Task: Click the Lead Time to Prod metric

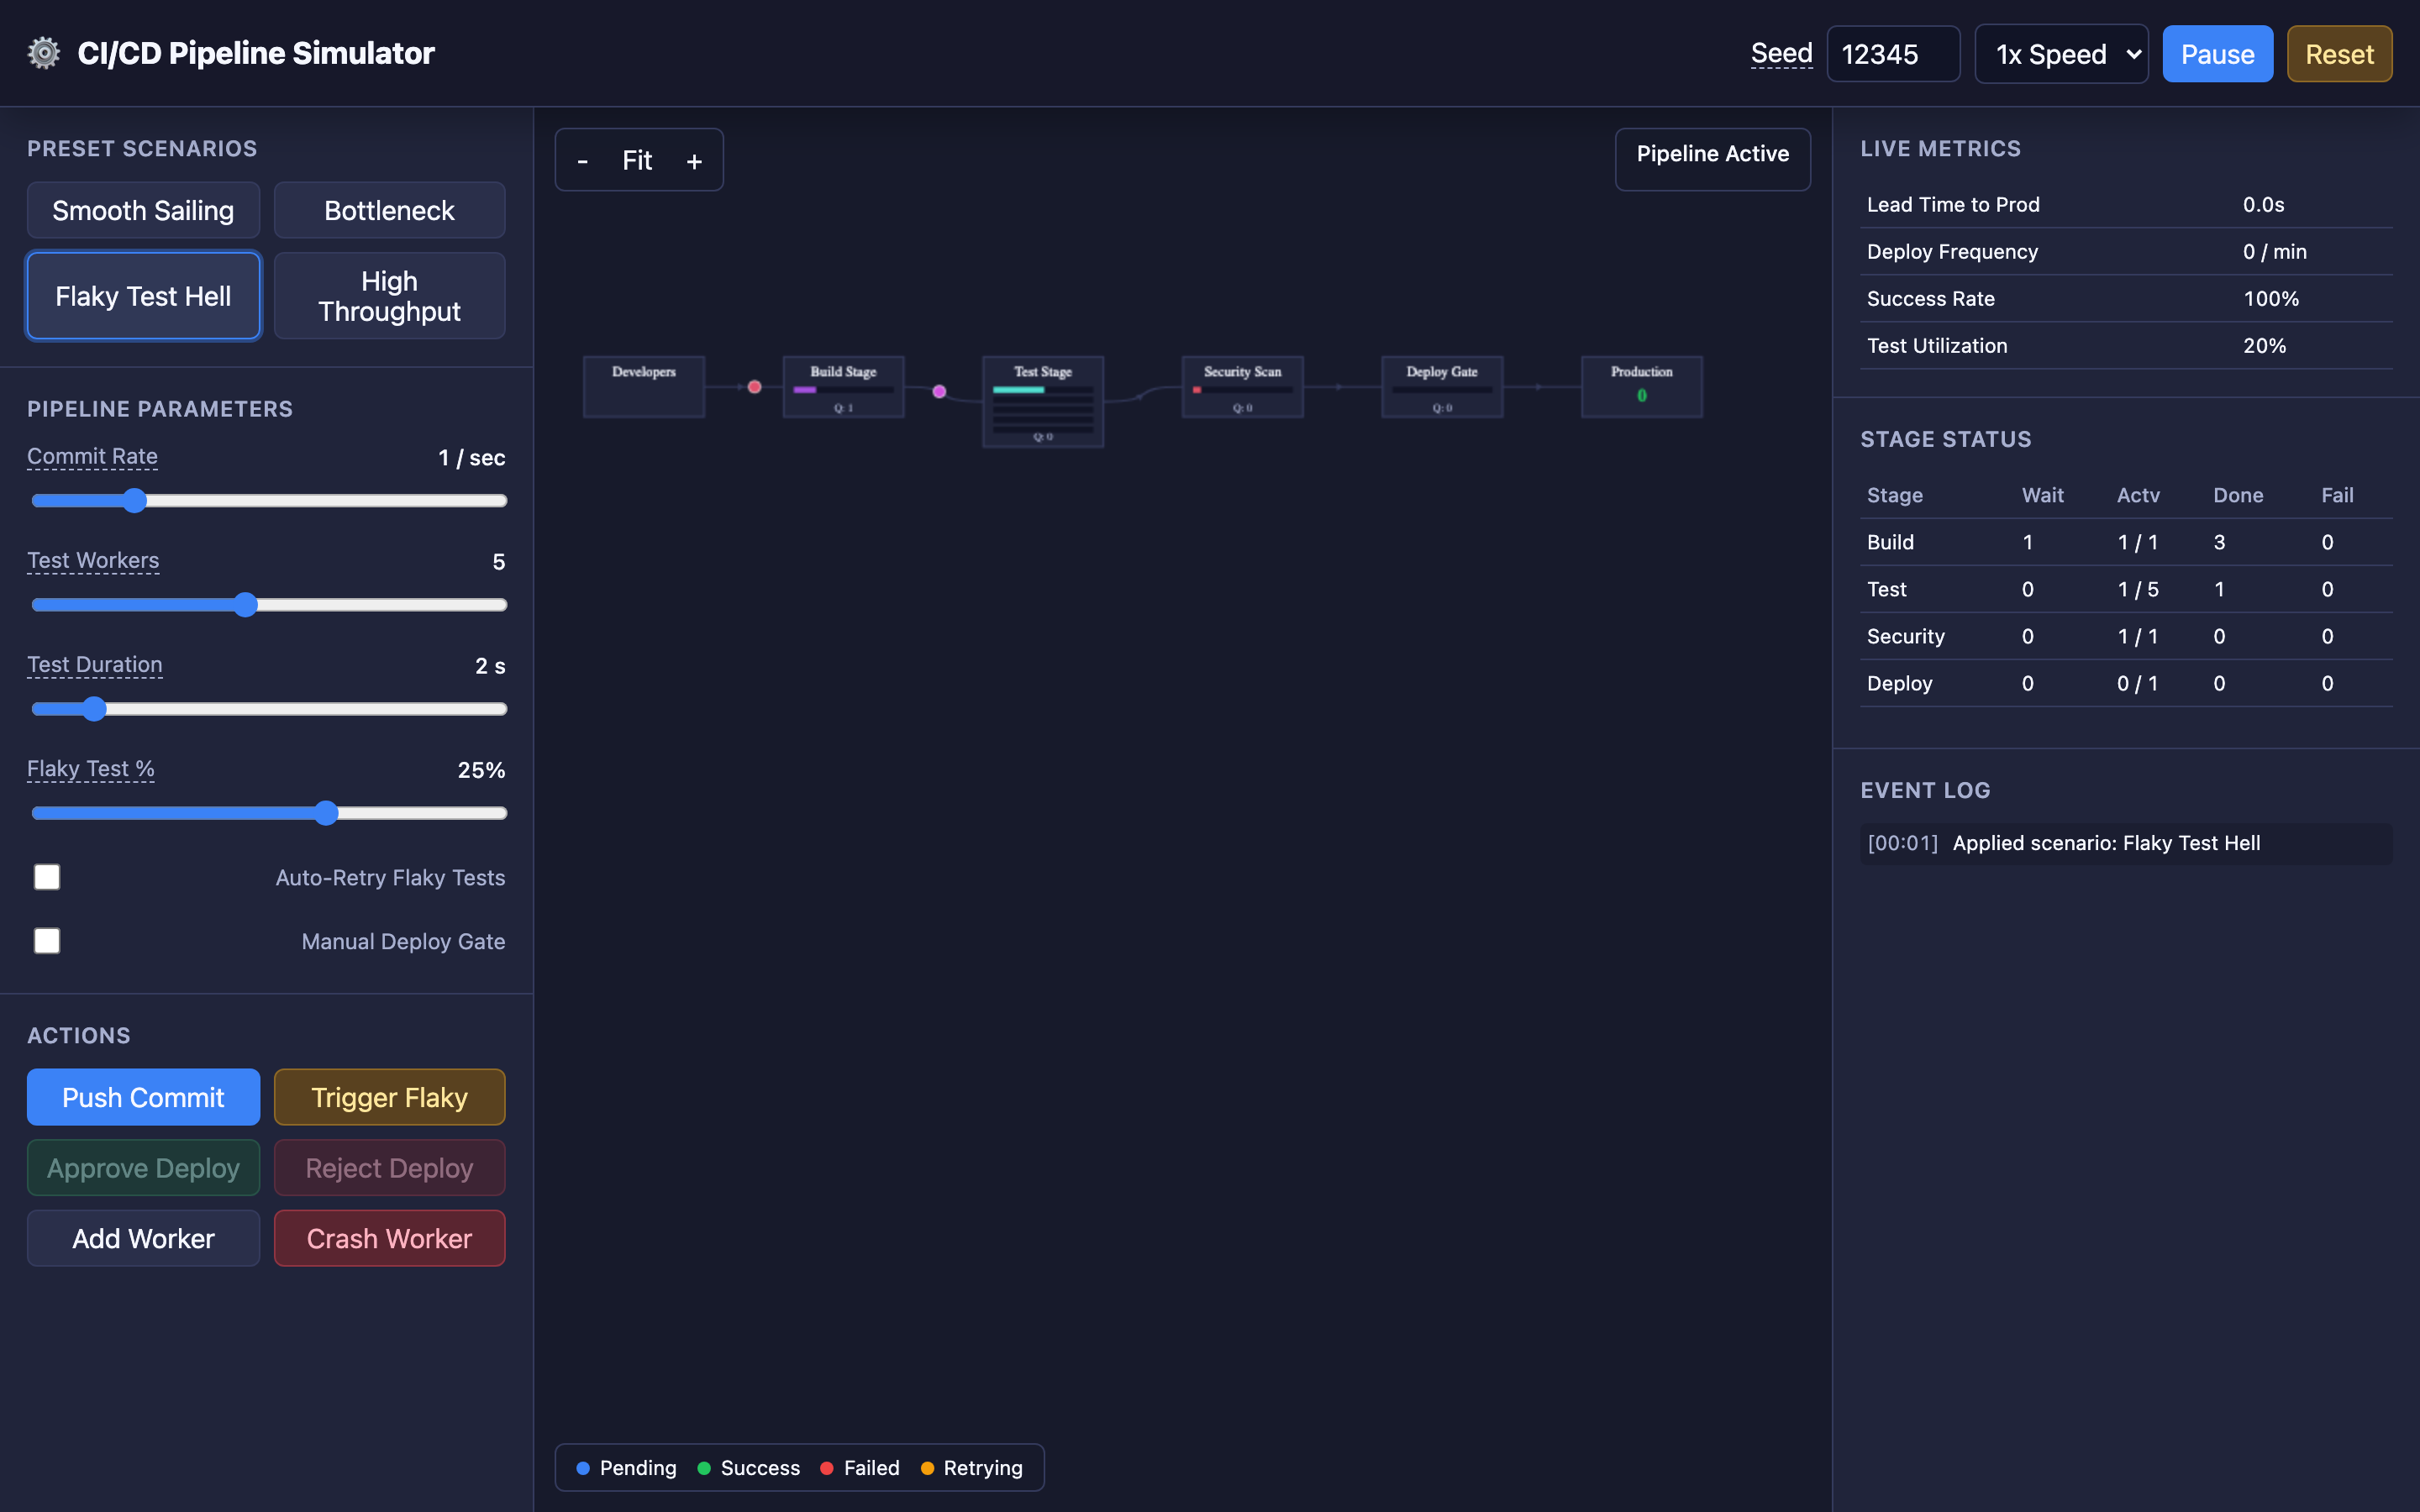Action: (2126, 204)
